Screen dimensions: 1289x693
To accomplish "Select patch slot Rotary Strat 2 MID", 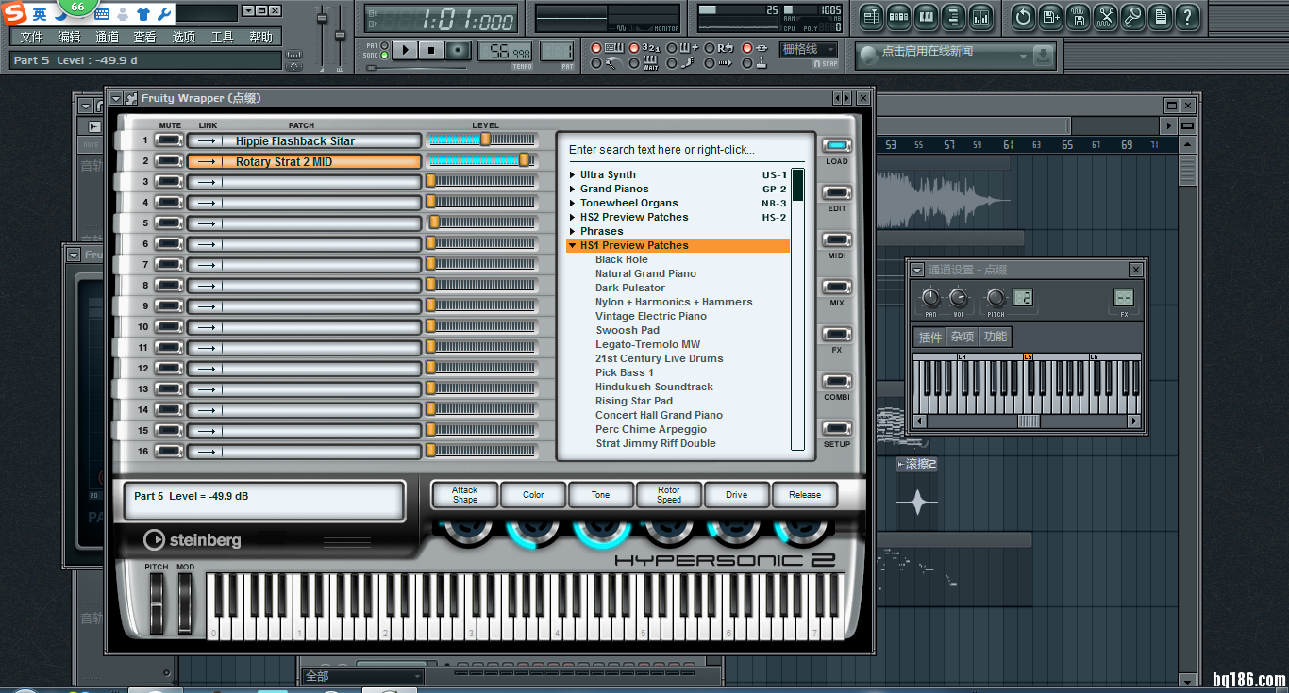I will coord(304,161).
